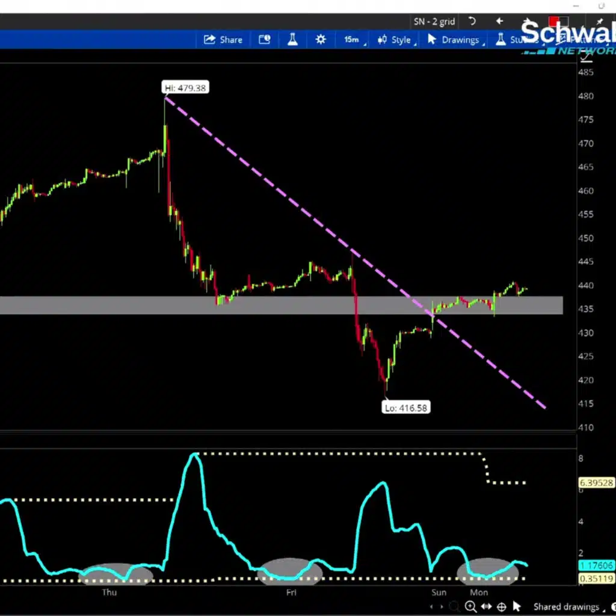Image resolution: width=616 pixels, height=616 pixels.
Task: Click the 435 price axis label
Action: click(x=585, y=309)
